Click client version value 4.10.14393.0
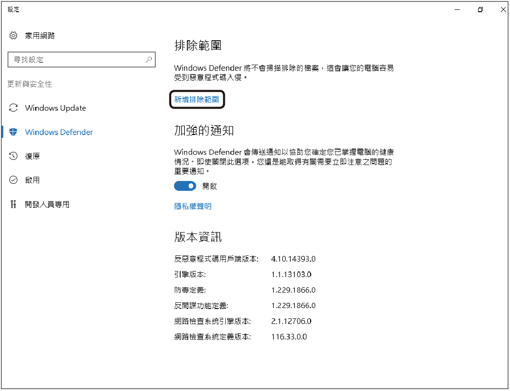This screenshot has width=510, height=391. pos(293,259)
